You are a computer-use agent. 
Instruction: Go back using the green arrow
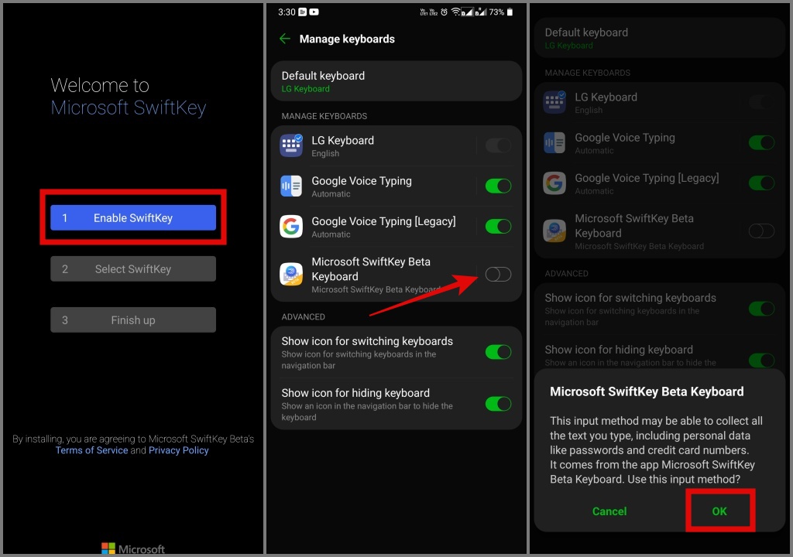[285, 39]
